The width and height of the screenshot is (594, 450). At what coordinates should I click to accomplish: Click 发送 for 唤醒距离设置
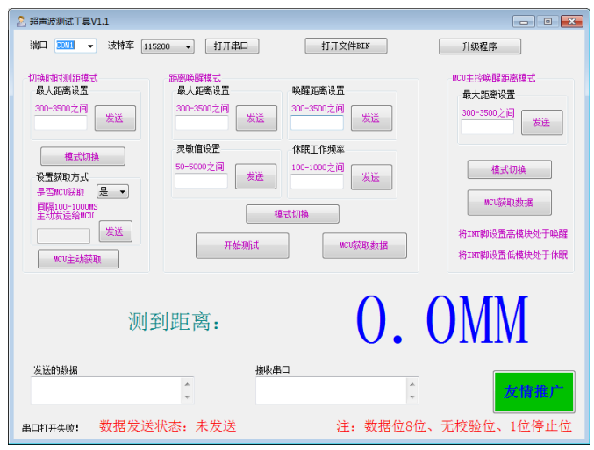(371, 118)
